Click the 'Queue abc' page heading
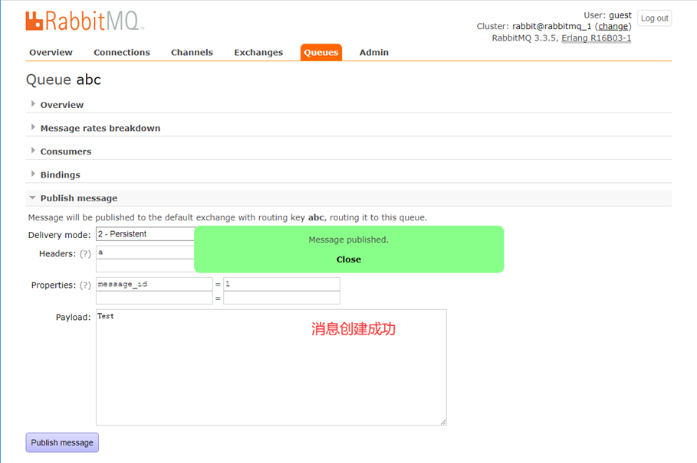This screenshot has height=463, width=697. coord(64,80)
